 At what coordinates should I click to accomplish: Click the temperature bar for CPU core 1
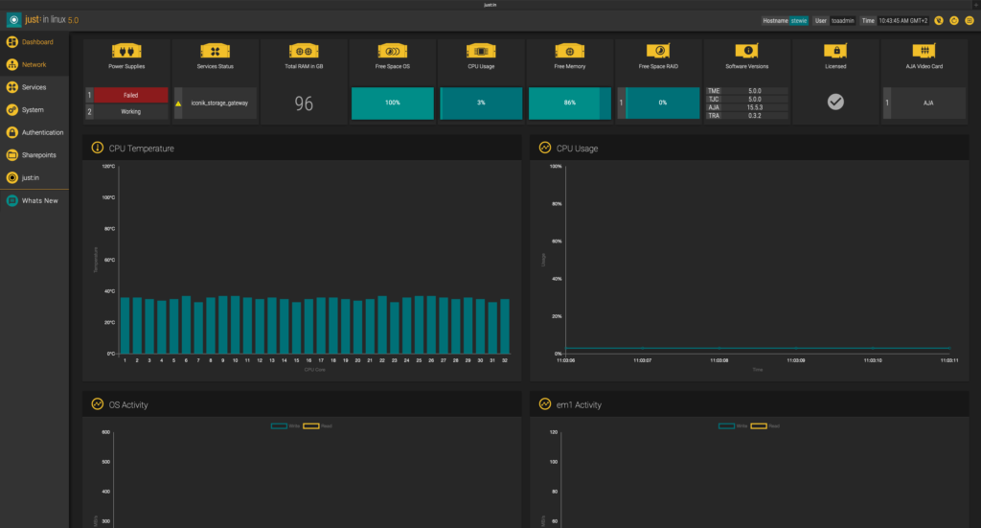tap(125, 325)
